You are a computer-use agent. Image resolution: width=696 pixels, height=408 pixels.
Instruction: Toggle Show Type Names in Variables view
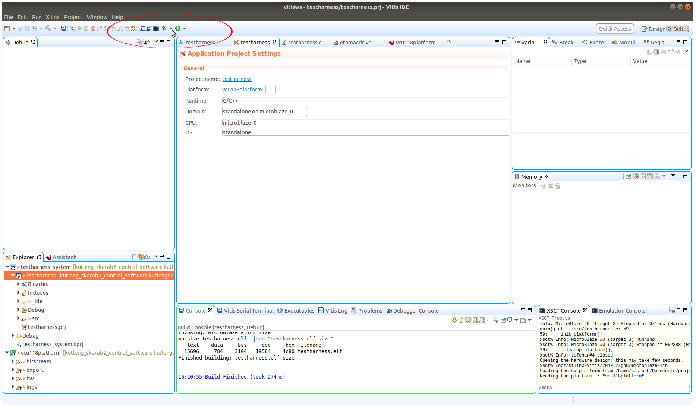650,52
